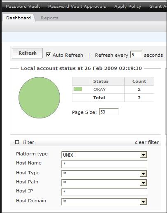
Task: Click the Host IP text field
Action: pyautogui.click(x=104, y=192)
